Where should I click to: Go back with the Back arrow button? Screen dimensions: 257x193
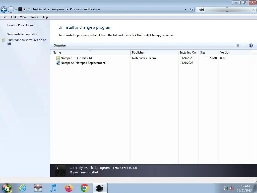(4, 10)
